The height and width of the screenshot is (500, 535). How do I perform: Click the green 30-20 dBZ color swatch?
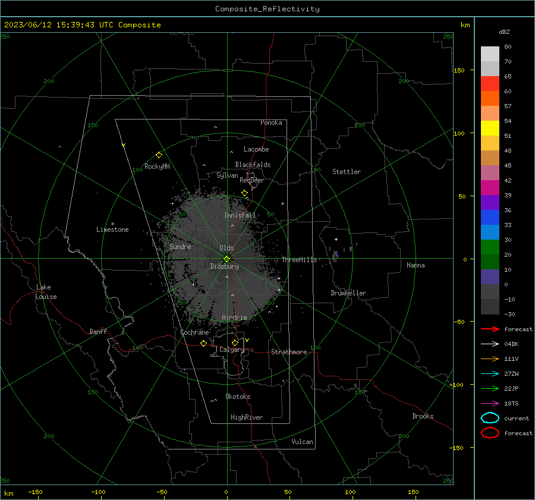pyautogui.click(x=490, y=247)
